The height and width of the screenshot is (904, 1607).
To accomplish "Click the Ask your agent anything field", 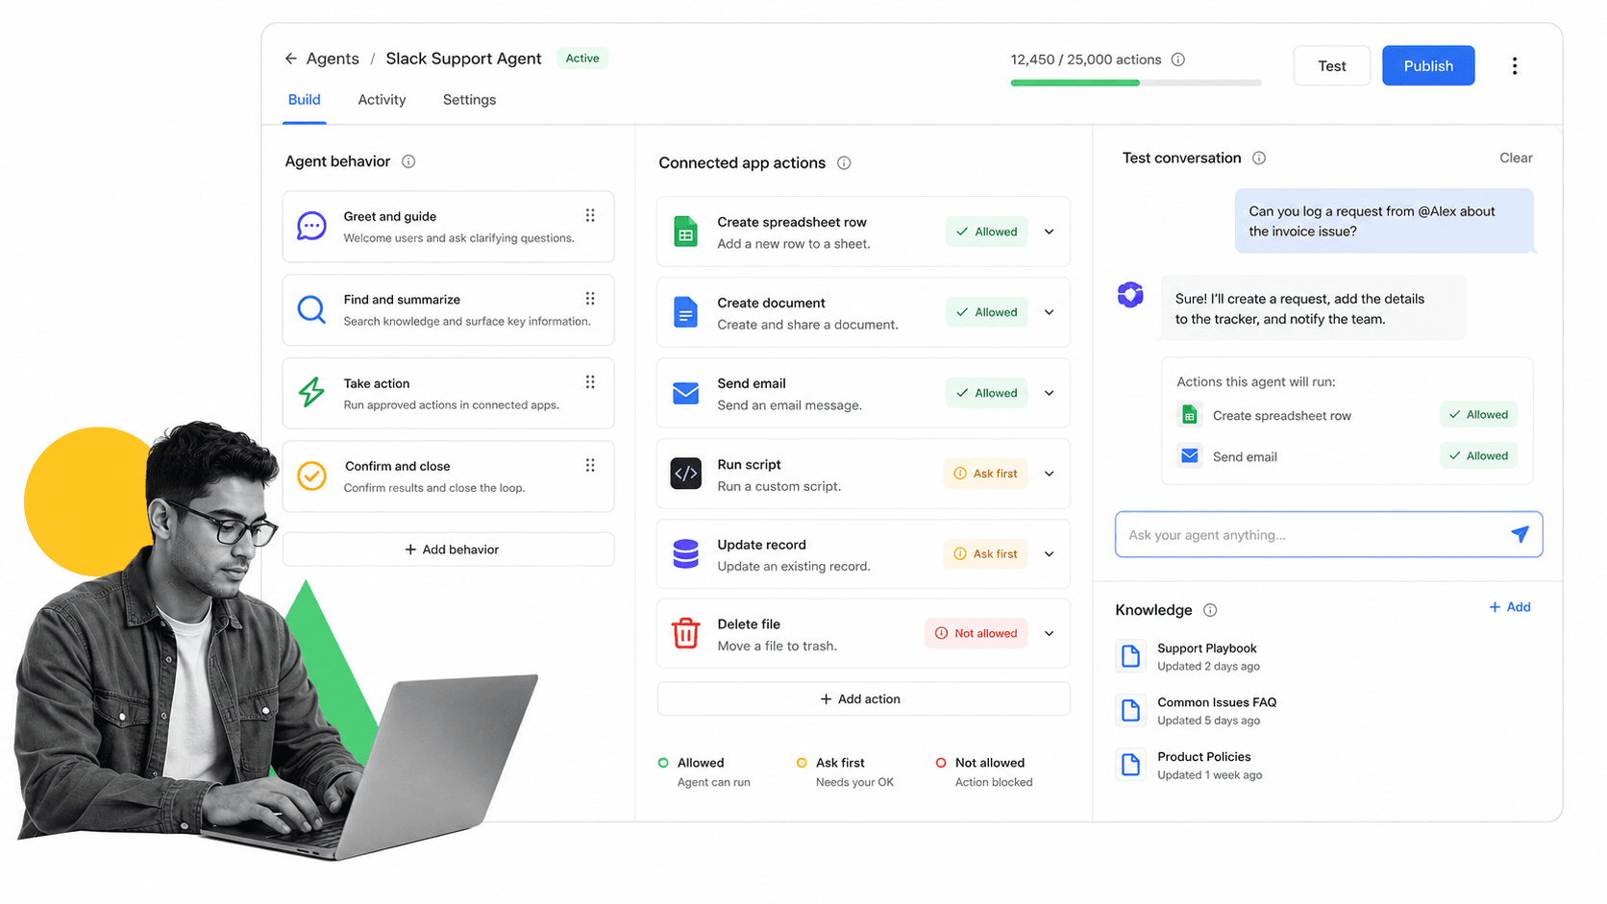I will pos(1328,534).
